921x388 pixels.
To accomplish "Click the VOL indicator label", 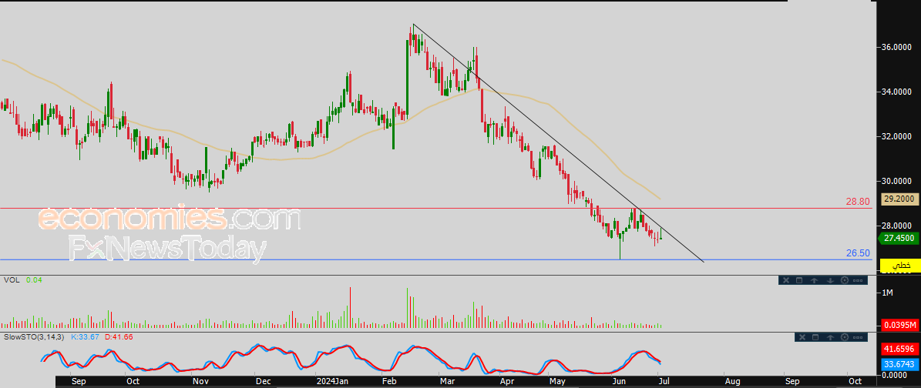I will tap(11, 280).
